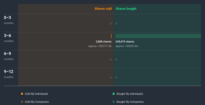Image resolution: width=205 pixels, height=105 pixels.
Task: Click the 0–3 months shares sold zero
Action: click(x=111, y=23)
